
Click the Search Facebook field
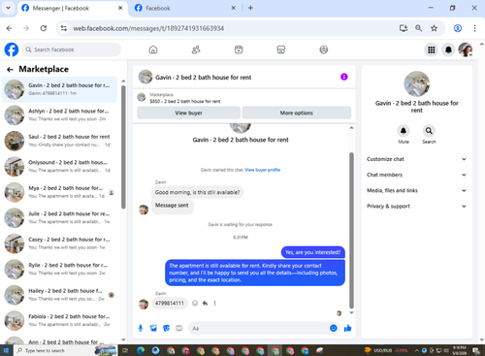[x=72, y=49]
